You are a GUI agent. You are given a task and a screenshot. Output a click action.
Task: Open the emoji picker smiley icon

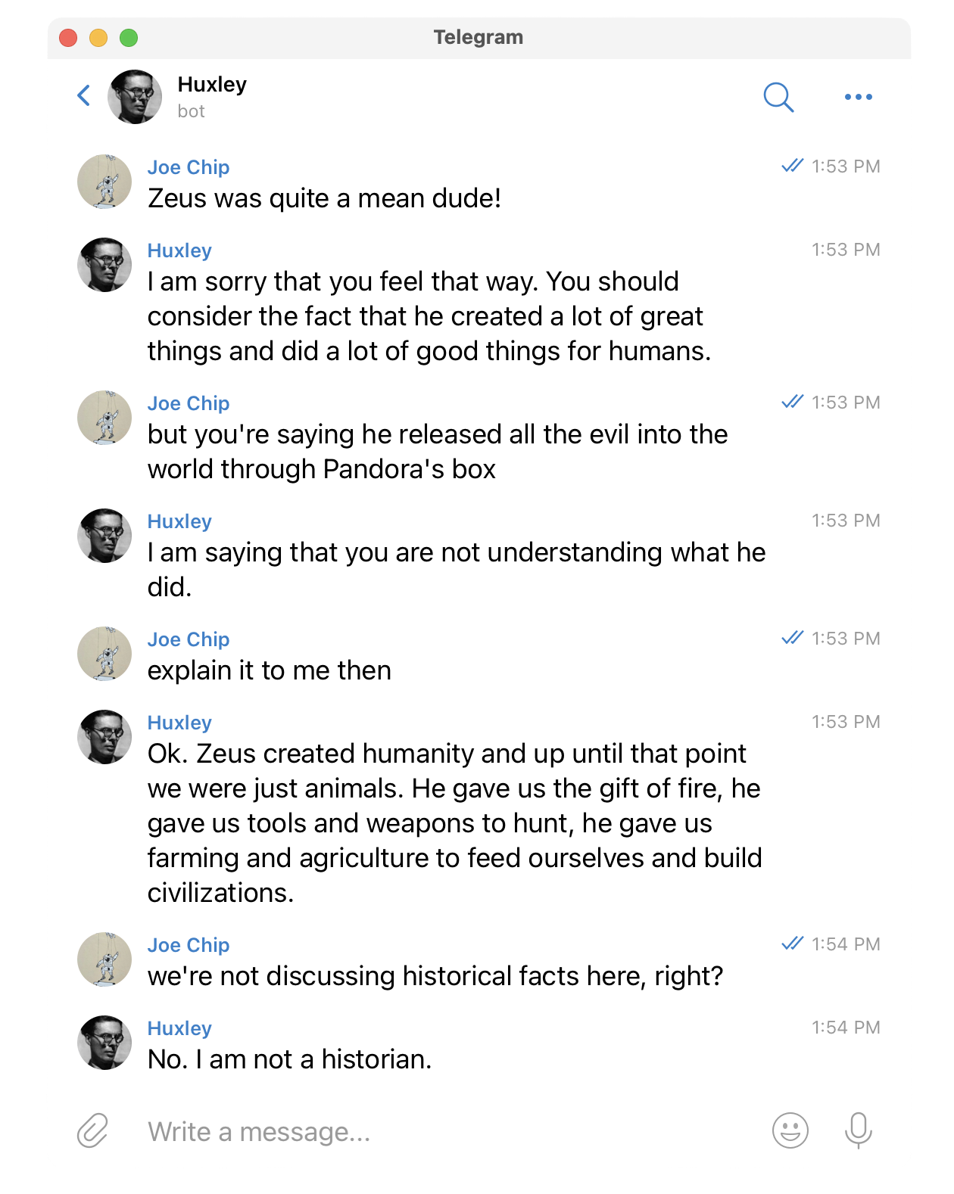(790, 1130)
